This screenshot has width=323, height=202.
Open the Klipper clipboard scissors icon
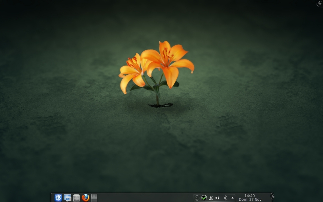pos(211,198)
